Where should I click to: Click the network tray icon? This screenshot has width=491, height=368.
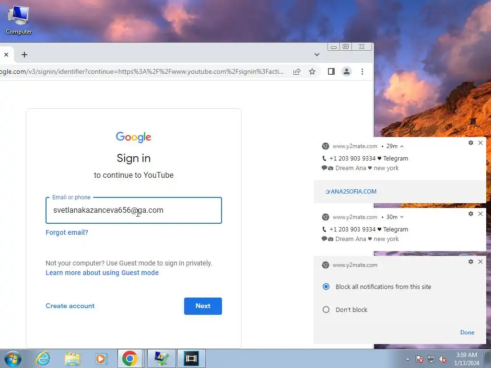point(431,359)
